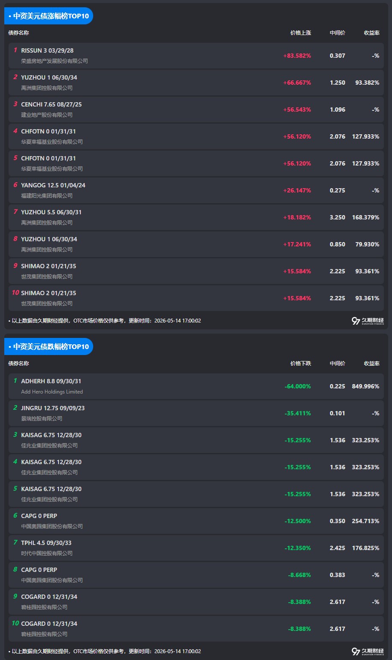
Task: Click the 0.383 mid price value
Action: point(337,575)
